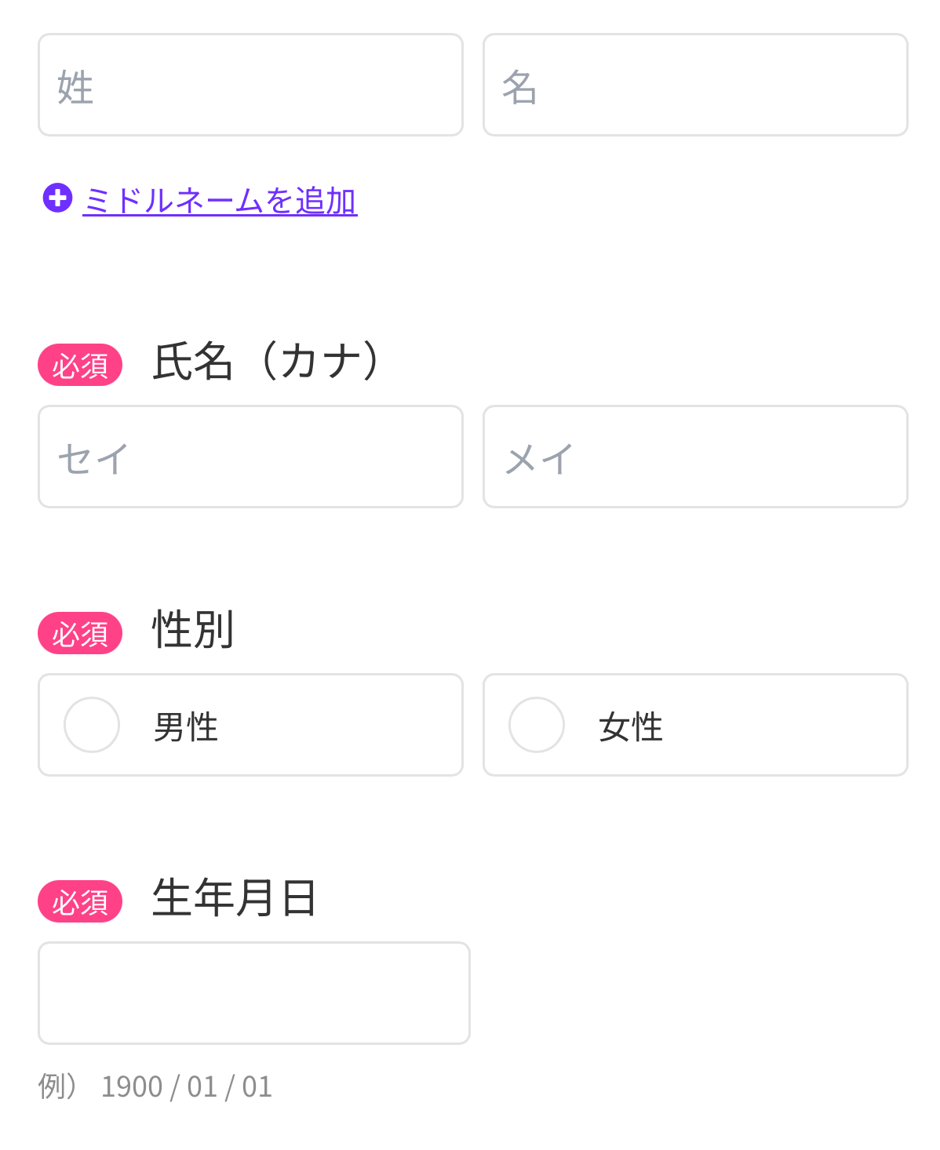Select the 男性 radio circle
Viewport: 940px width, 1150px height.
pyautogui.click(x=92, y=725)
